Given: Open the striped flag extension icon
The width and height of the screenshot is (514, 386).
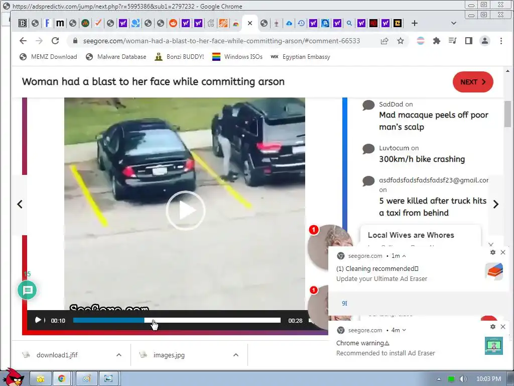Looking at the screenshot, I should point(420,41).
